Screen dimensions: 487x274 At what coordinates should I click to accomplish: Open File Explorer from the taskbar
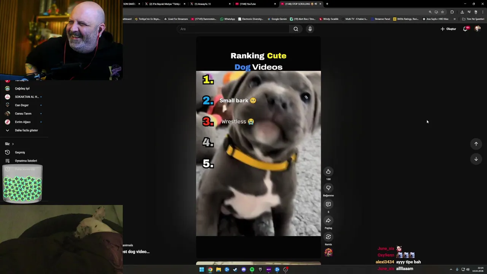tap(218, 269)
